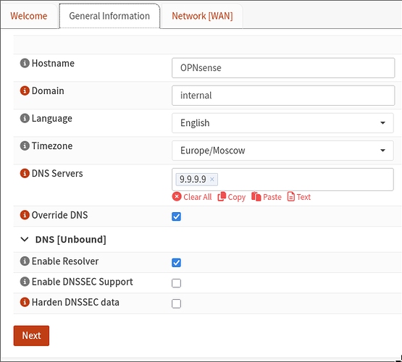The width and height of the screenshot is (402, 362).
Task: Remove the 9.9.9.9 DNS server tag
Action: [x=212, y=179]
